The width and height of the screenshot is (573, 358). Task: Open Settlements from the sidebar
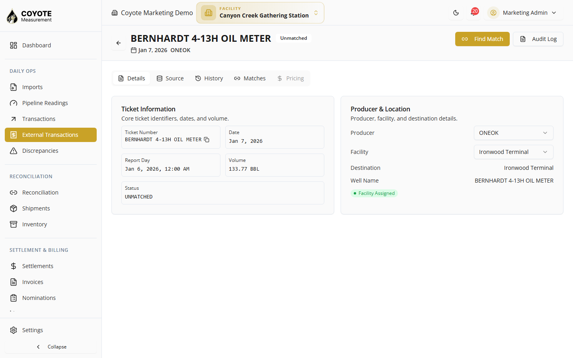[x=51, y=266]
